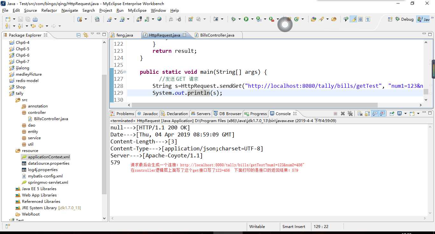
Task: Toggle Show Whitespace Characters pilcrow icon
Action: pyautogui.click(x=368, y=19)
